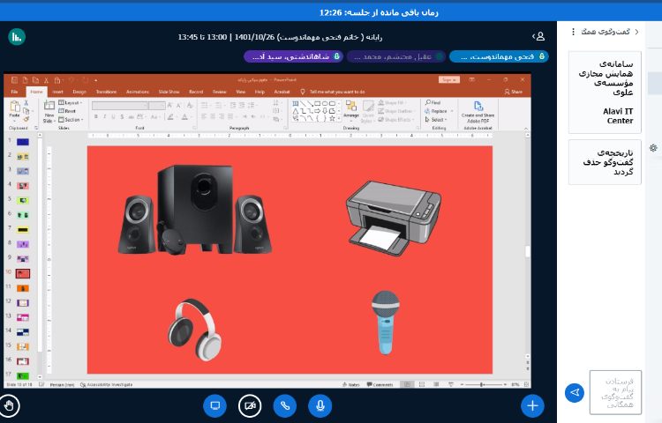Open the connection status indicator

[x=17, y=36]
